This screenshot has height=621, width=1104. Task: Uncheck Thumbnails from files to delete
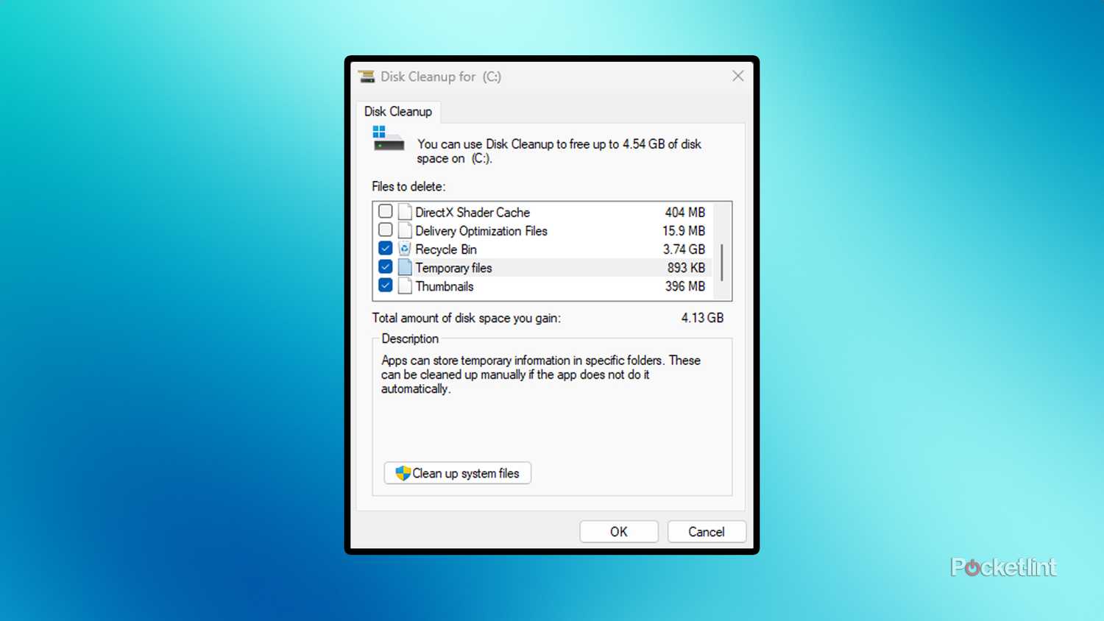click(x=385, y=285)
